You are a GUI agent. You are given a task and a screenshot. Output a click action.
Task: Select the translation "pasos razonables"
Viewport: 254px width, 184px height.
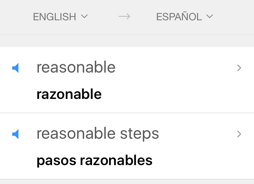[94, 161]
